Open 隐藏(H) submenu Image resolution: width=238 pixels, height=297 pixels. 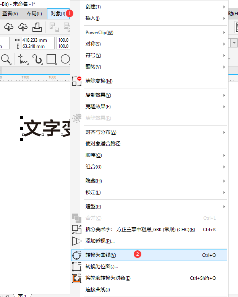pyautogui.click(x=149, y=181)
